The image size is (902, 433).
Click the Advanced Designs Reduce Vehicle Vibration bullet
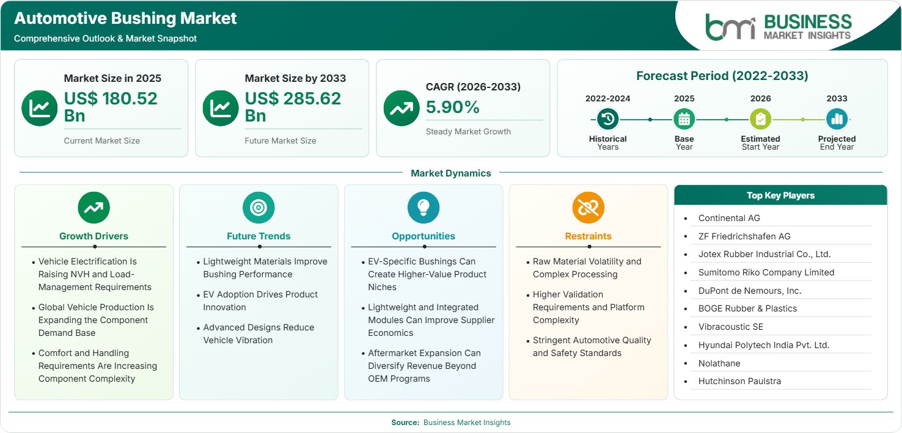click(x=258, y=334)
